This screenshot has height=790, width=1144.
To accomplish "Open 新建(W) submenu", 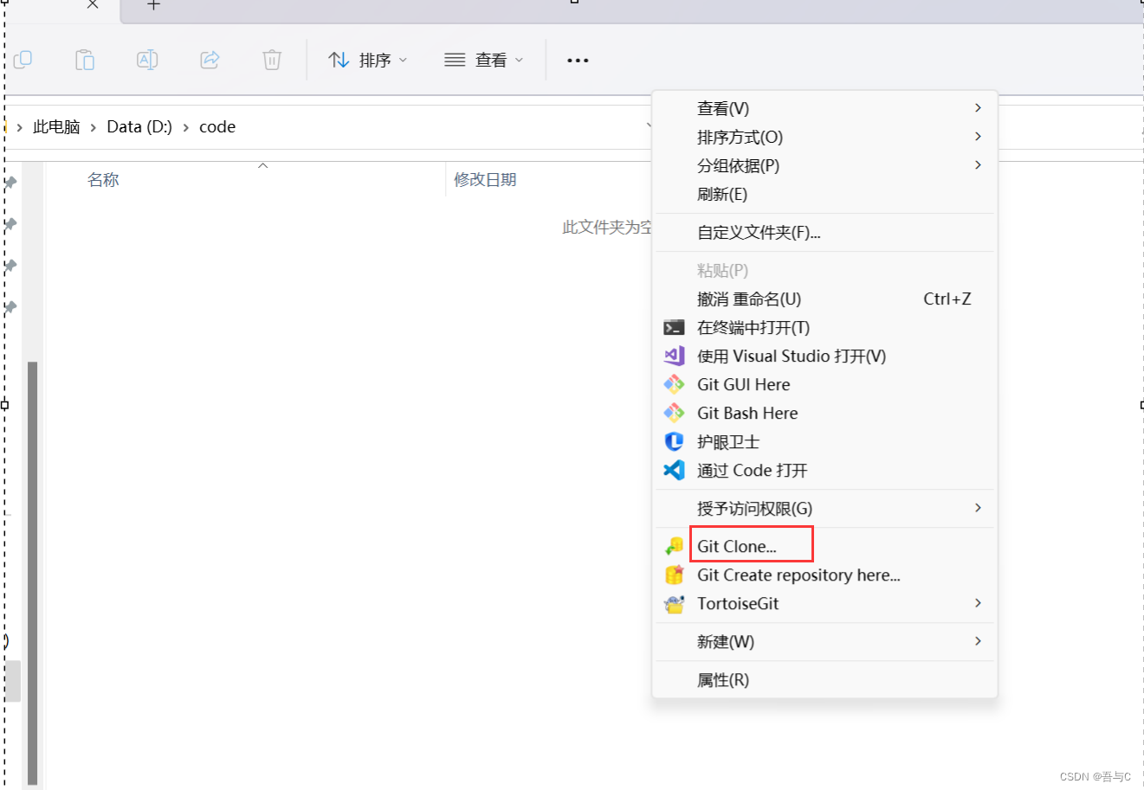I will pyautogui.click(x=824, y=641).
